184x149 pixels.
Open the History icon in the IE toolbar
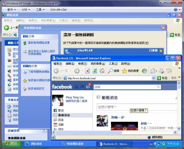point(144,71)
